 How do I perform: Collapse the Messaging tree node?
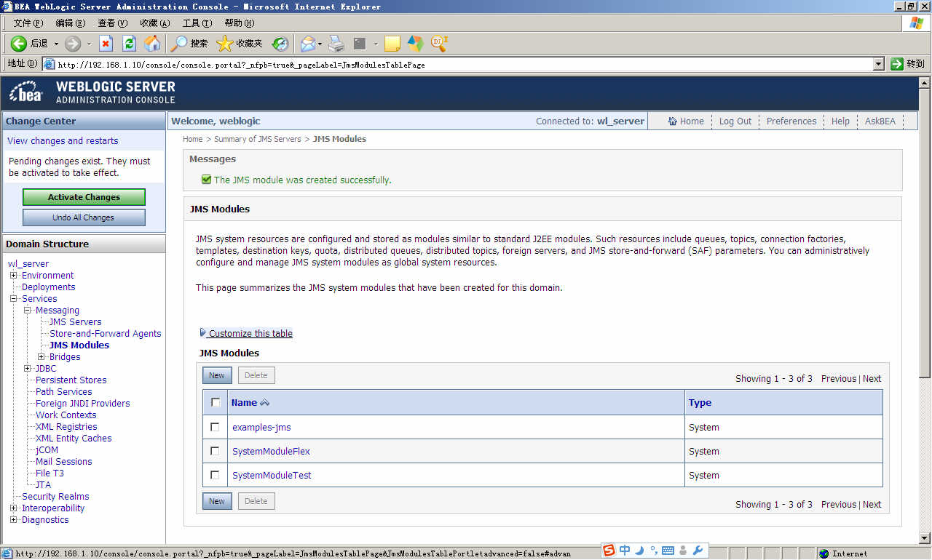(x=28, y=311)
